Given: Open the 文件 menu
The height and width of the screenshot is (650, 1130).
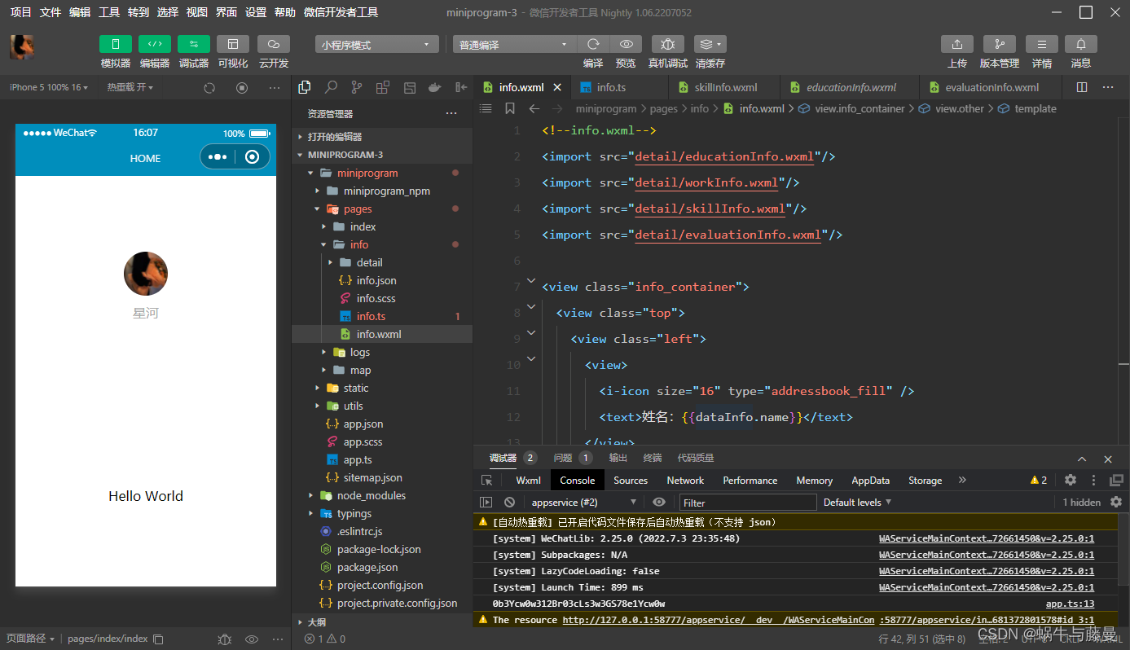Looking at the screenshot, I should pyautogui.click(x=51, y=12).
